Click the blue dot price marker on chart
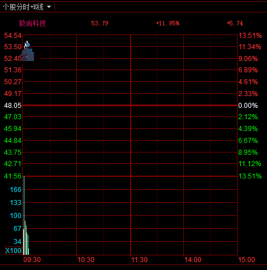 point(28,45)
